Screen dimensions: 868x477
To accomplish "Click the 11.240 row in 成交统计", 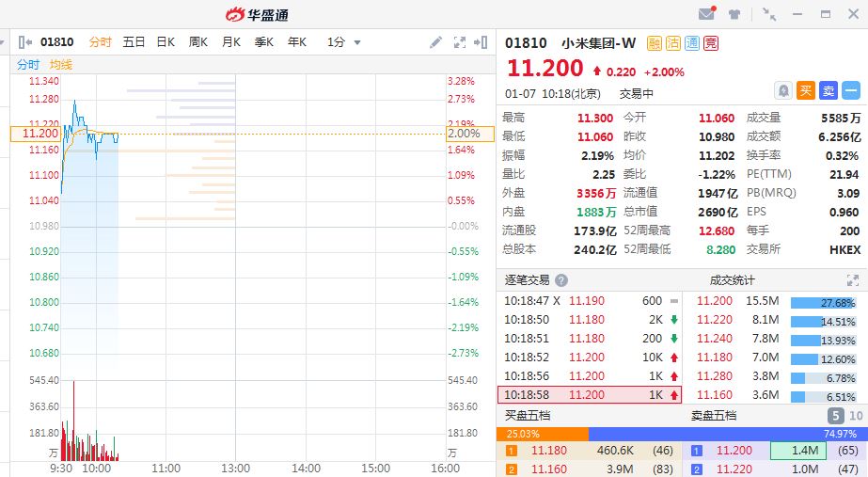I will 775,339.
